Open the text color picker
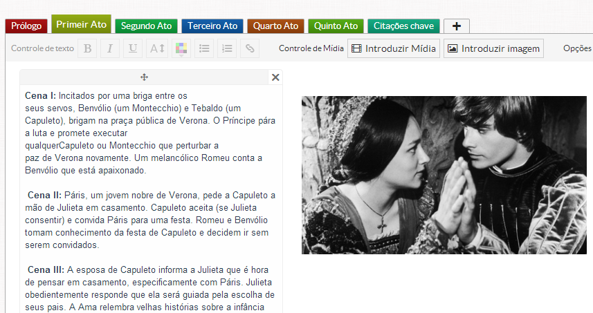The width and height of the screenshot is (593, 313). pos(181,48)
